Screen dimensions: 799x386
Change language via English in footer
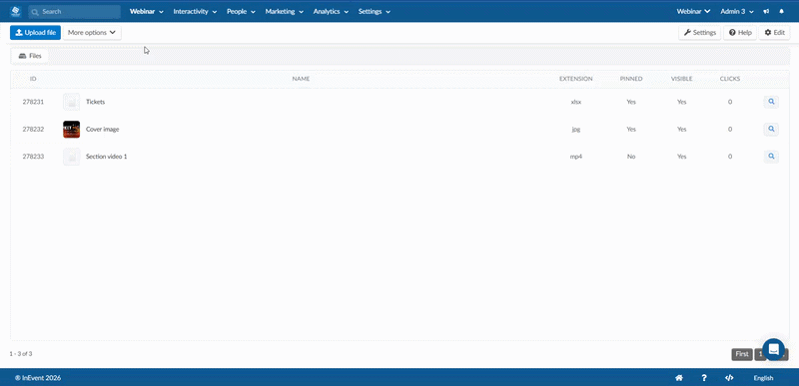[763, 378]
